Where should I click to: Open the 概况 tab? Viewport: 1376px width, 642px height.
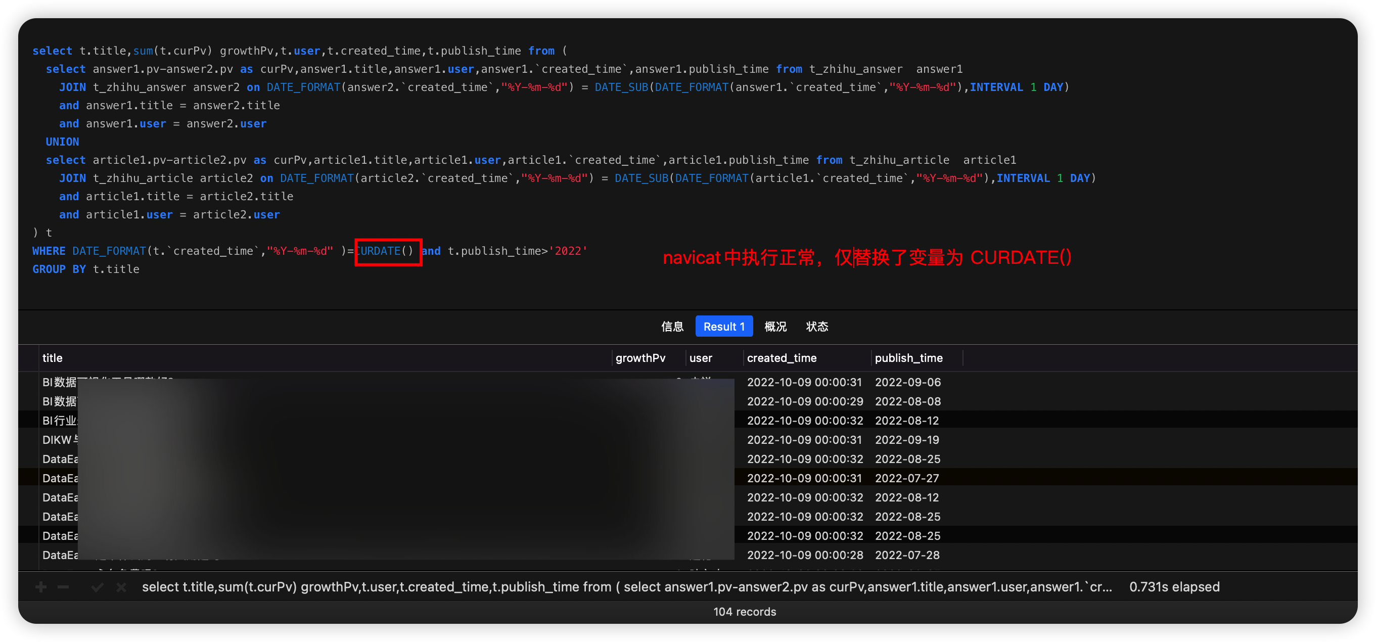[x=775, y=327]
